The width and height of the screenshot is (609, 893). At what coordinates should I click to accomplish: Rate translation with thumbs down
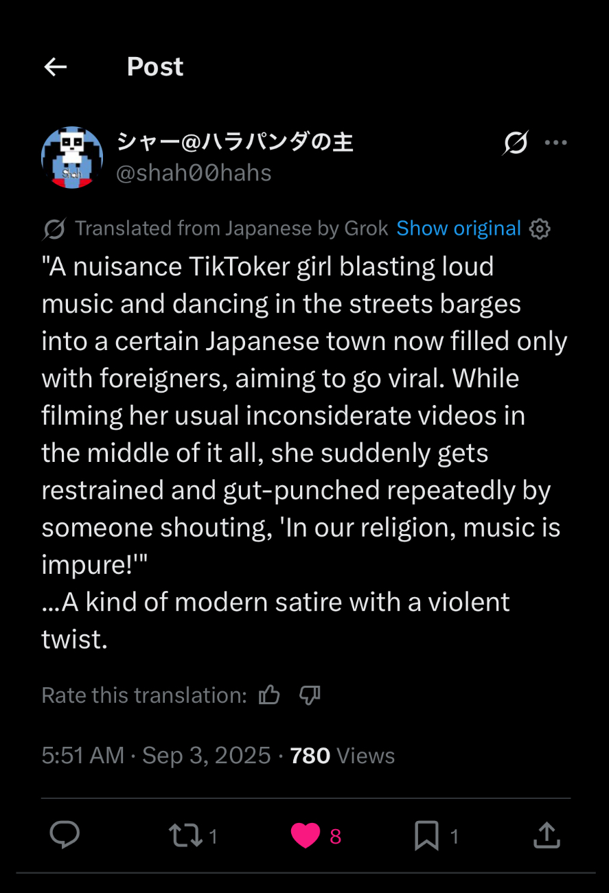pos(310,695)
